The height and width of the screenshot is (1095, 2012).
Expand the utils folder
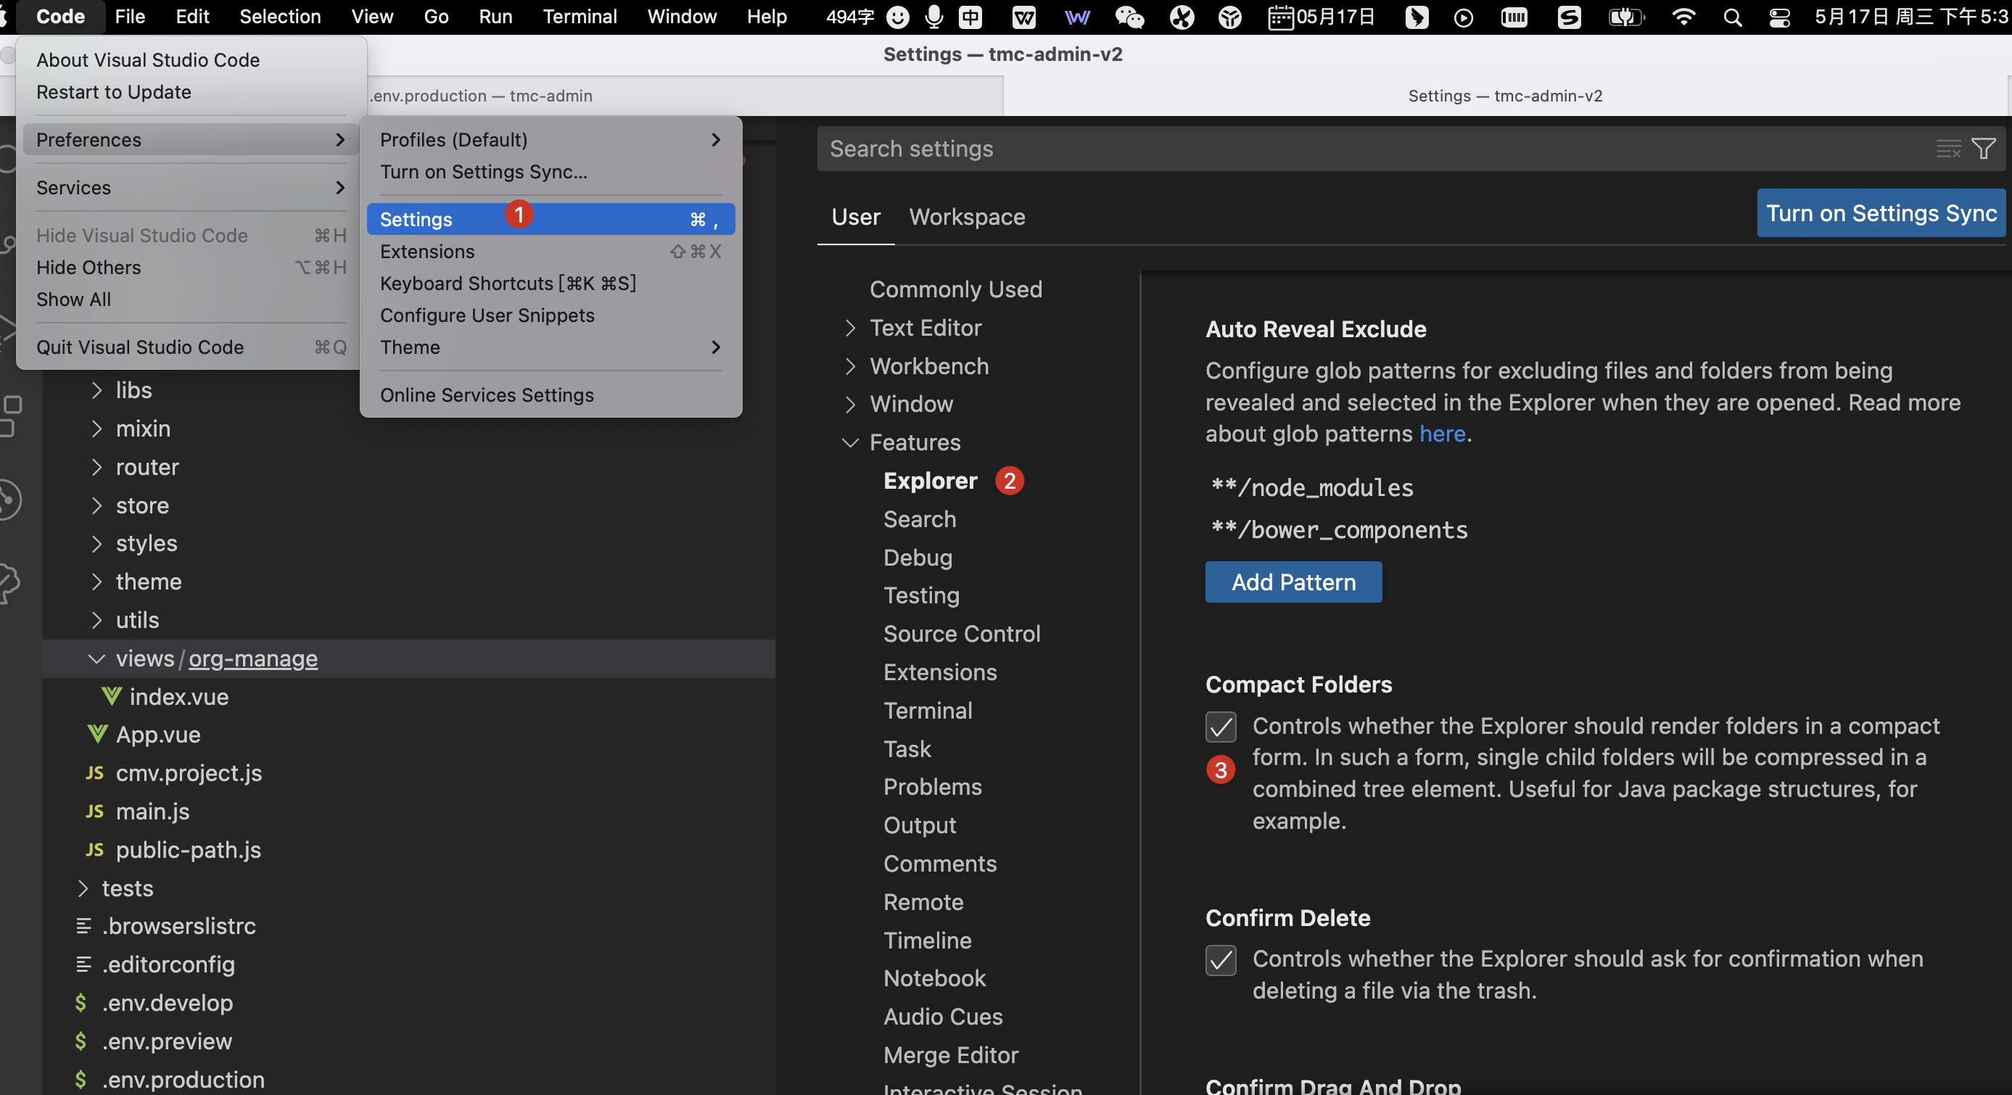point(97,620)
